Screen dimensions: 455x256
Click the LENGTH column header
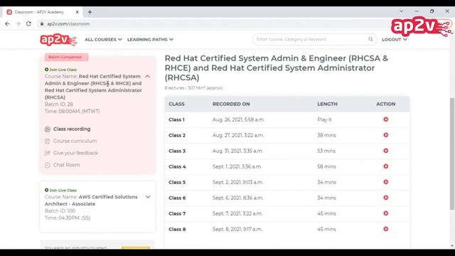pyautogui.click(x=327, y=104)
